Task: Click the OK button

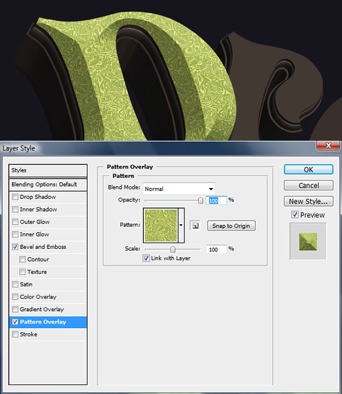Action: pos(308,170)
